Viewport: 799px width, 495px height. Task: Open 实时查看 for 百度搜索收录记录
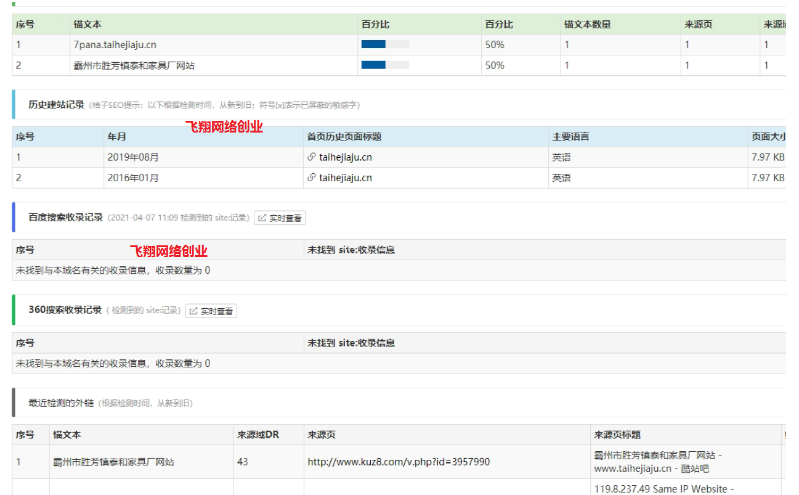pyautogui.click(x=280, y=218)
